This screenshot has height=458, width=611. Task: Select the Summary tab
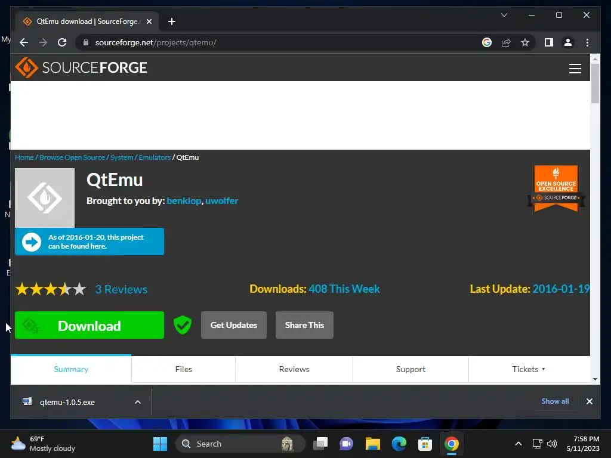click(71, 369)
